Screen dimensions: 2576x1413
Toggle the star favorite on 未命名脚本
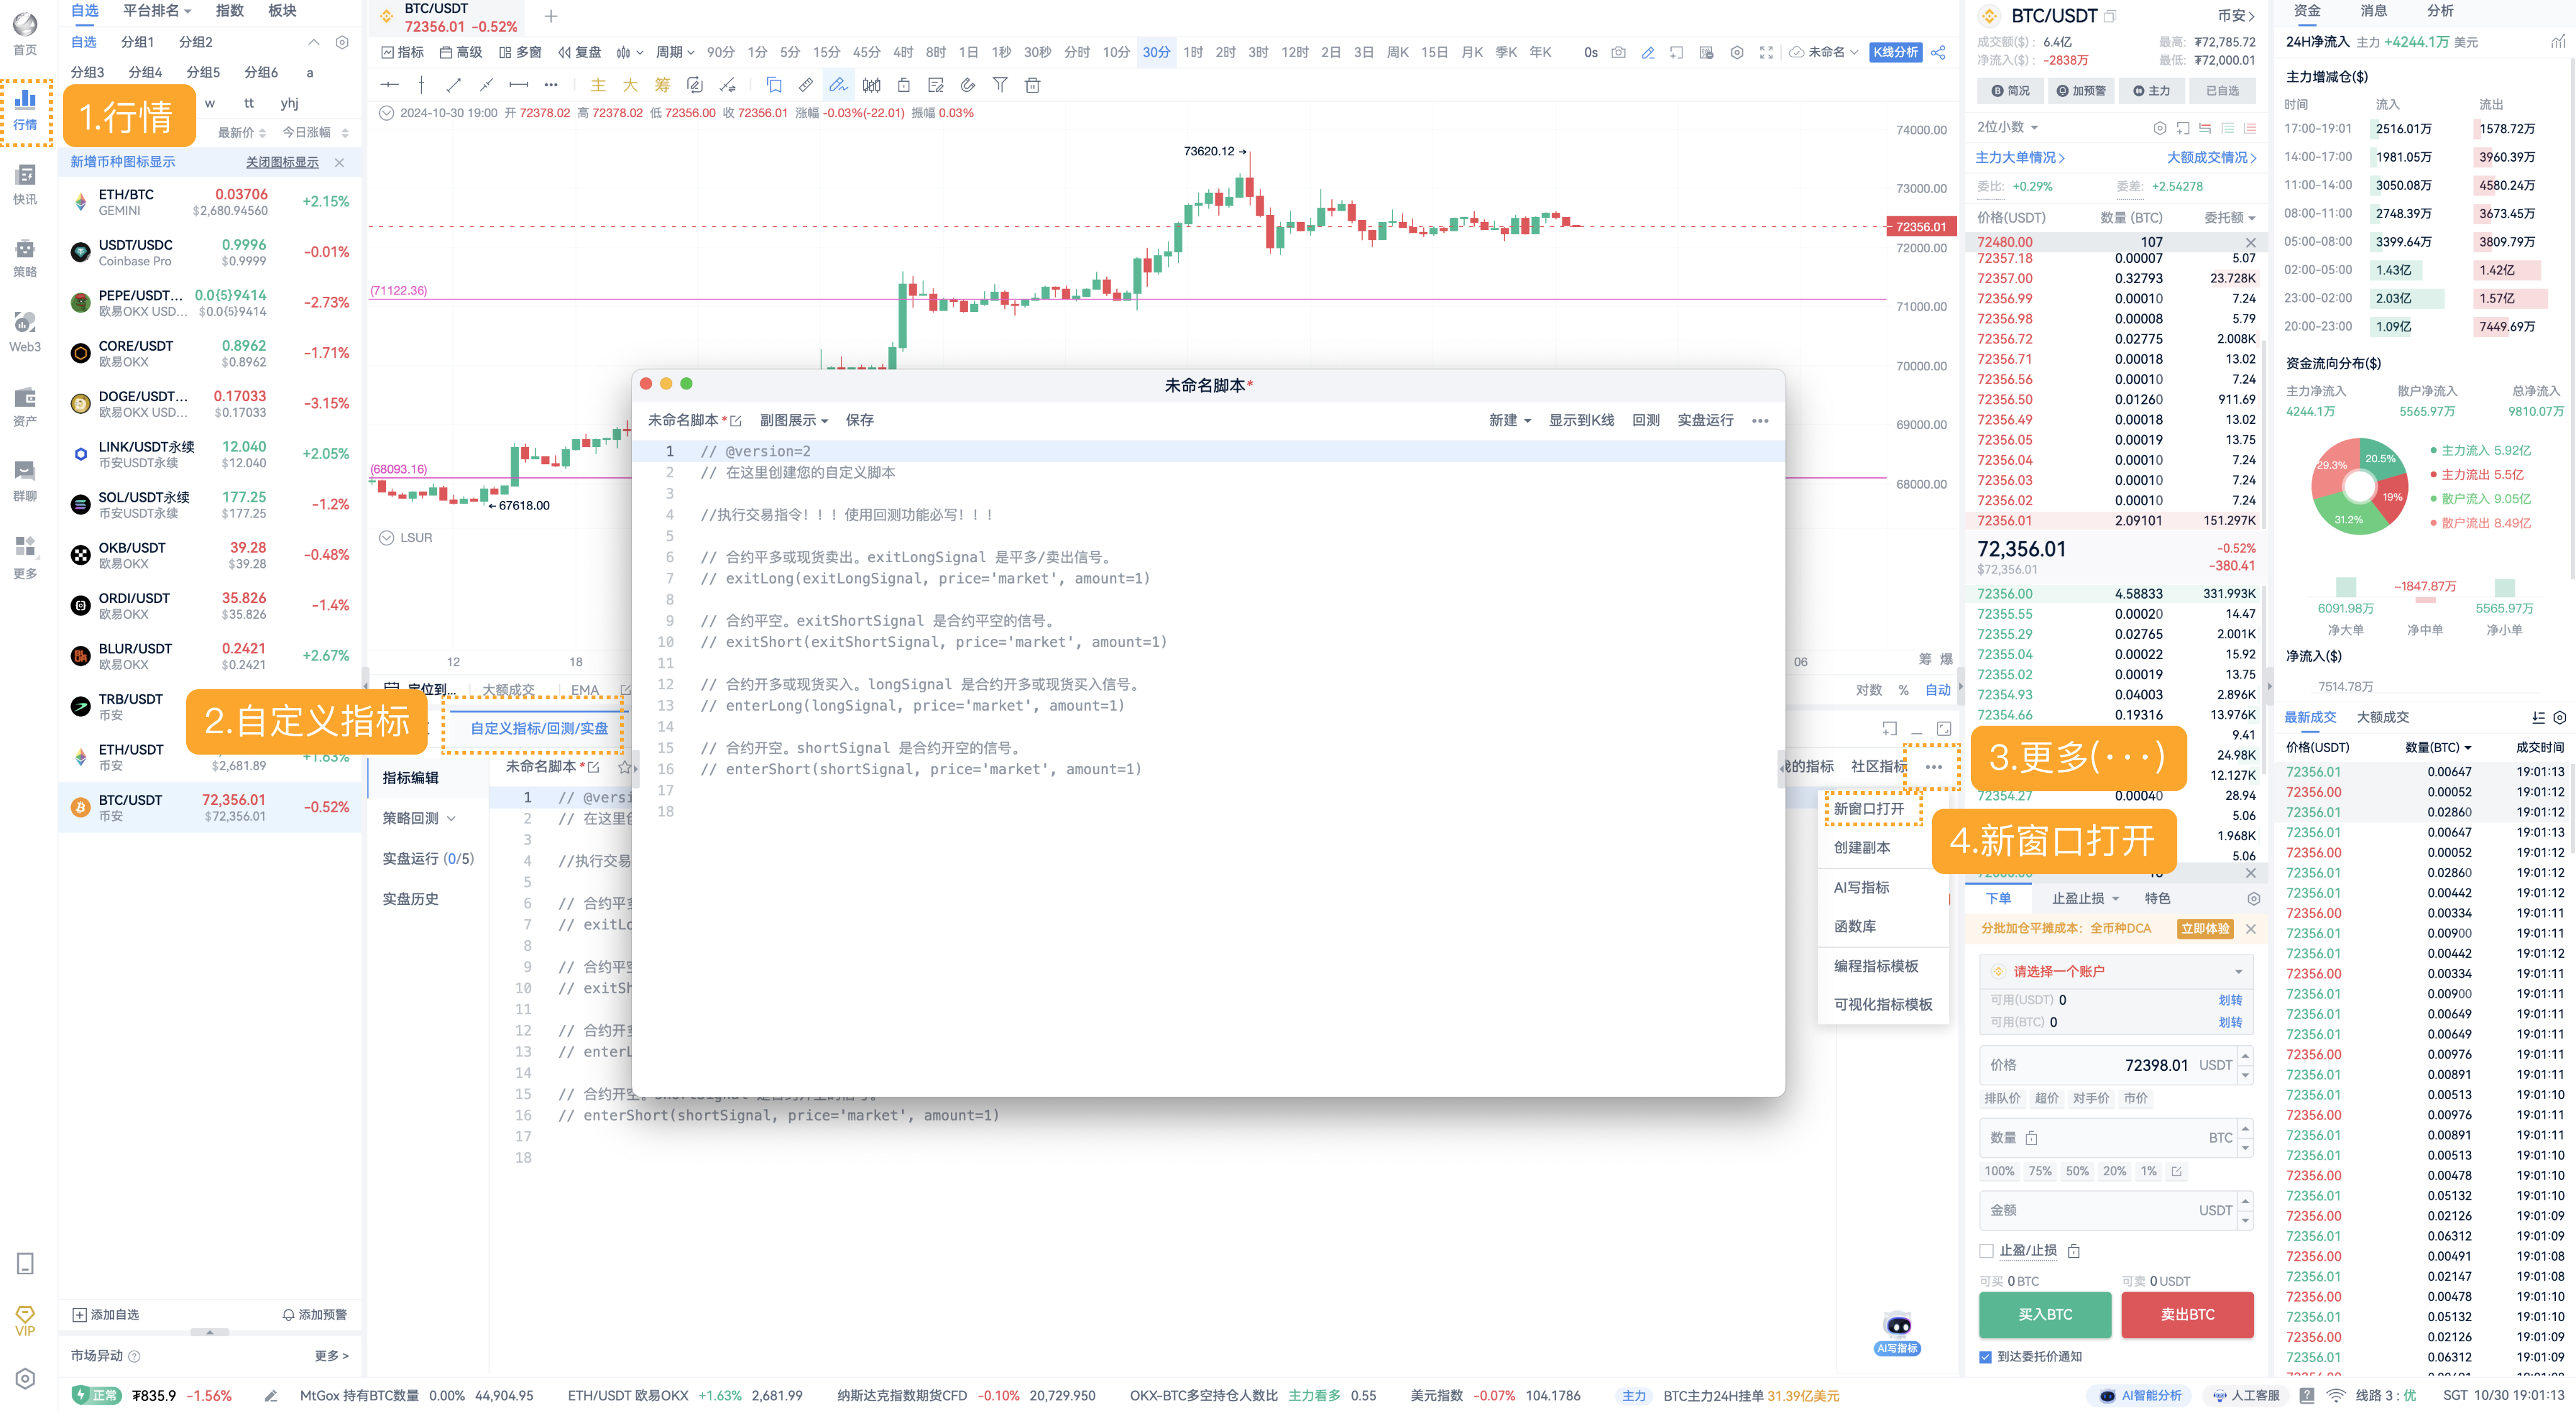click(624, 767)
